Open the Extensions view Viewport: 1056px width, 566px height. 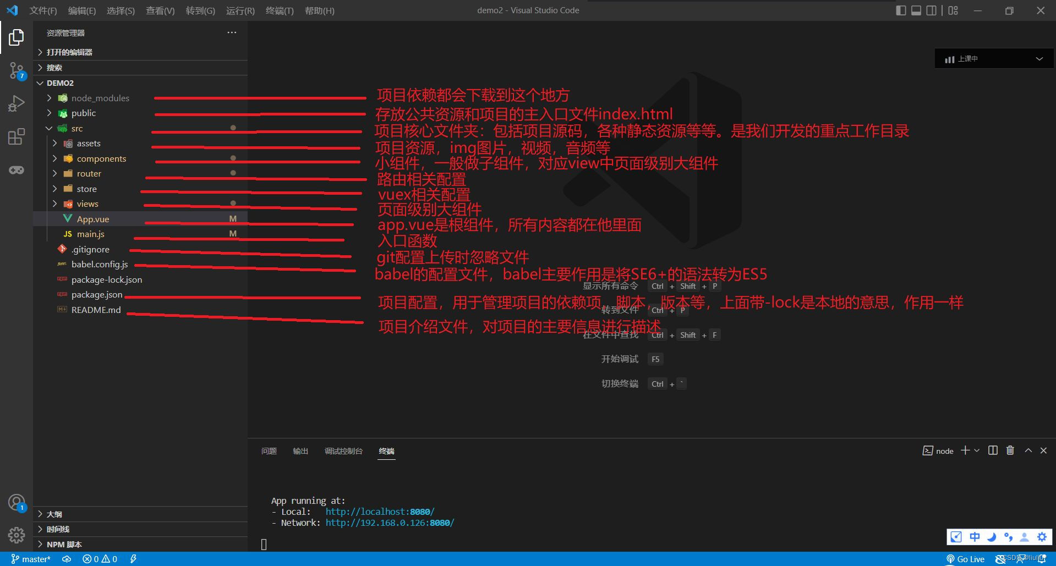tap(16, 136)
